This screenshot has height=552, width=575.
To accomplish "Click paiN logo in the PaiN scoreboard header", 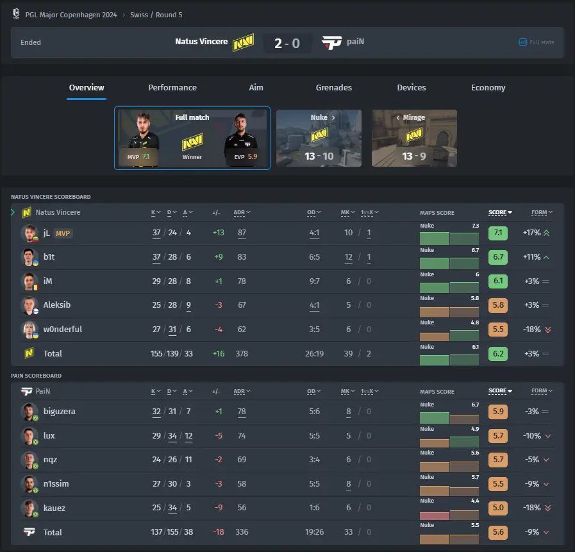I will [x=26, y=391].
